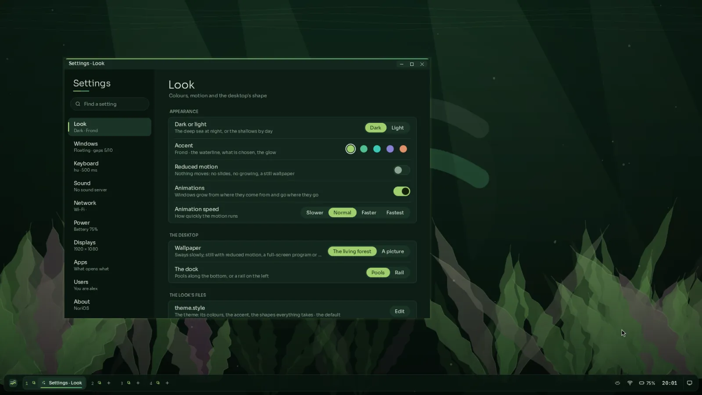Edit the theme.style file
This screenshot has height=395, width=702.
(x=399, y=311)
